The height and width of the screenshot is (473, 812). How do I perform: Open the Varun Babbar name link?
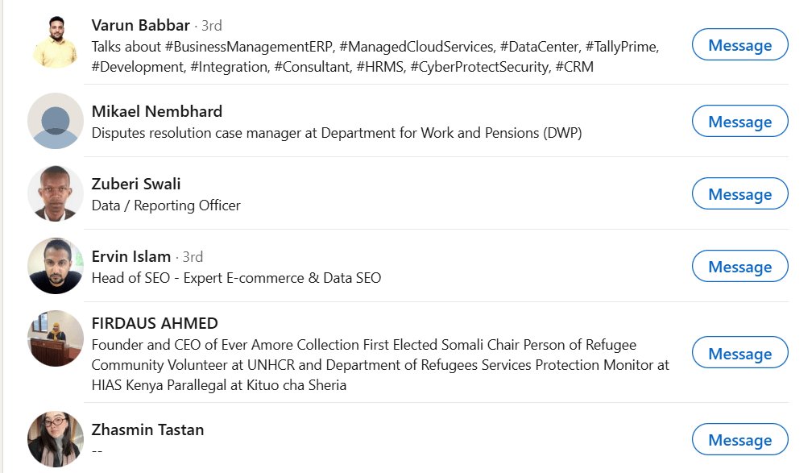[141, 25]
